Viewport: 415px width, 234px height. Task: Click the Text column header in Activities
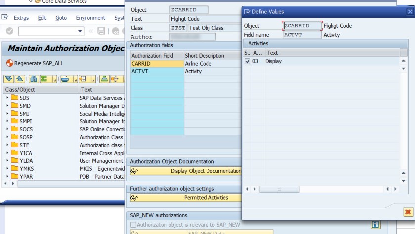[332, 53]
